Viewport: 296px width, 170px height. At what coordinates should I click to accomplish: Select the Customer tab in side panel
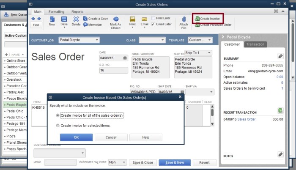[x=232, y=44]
